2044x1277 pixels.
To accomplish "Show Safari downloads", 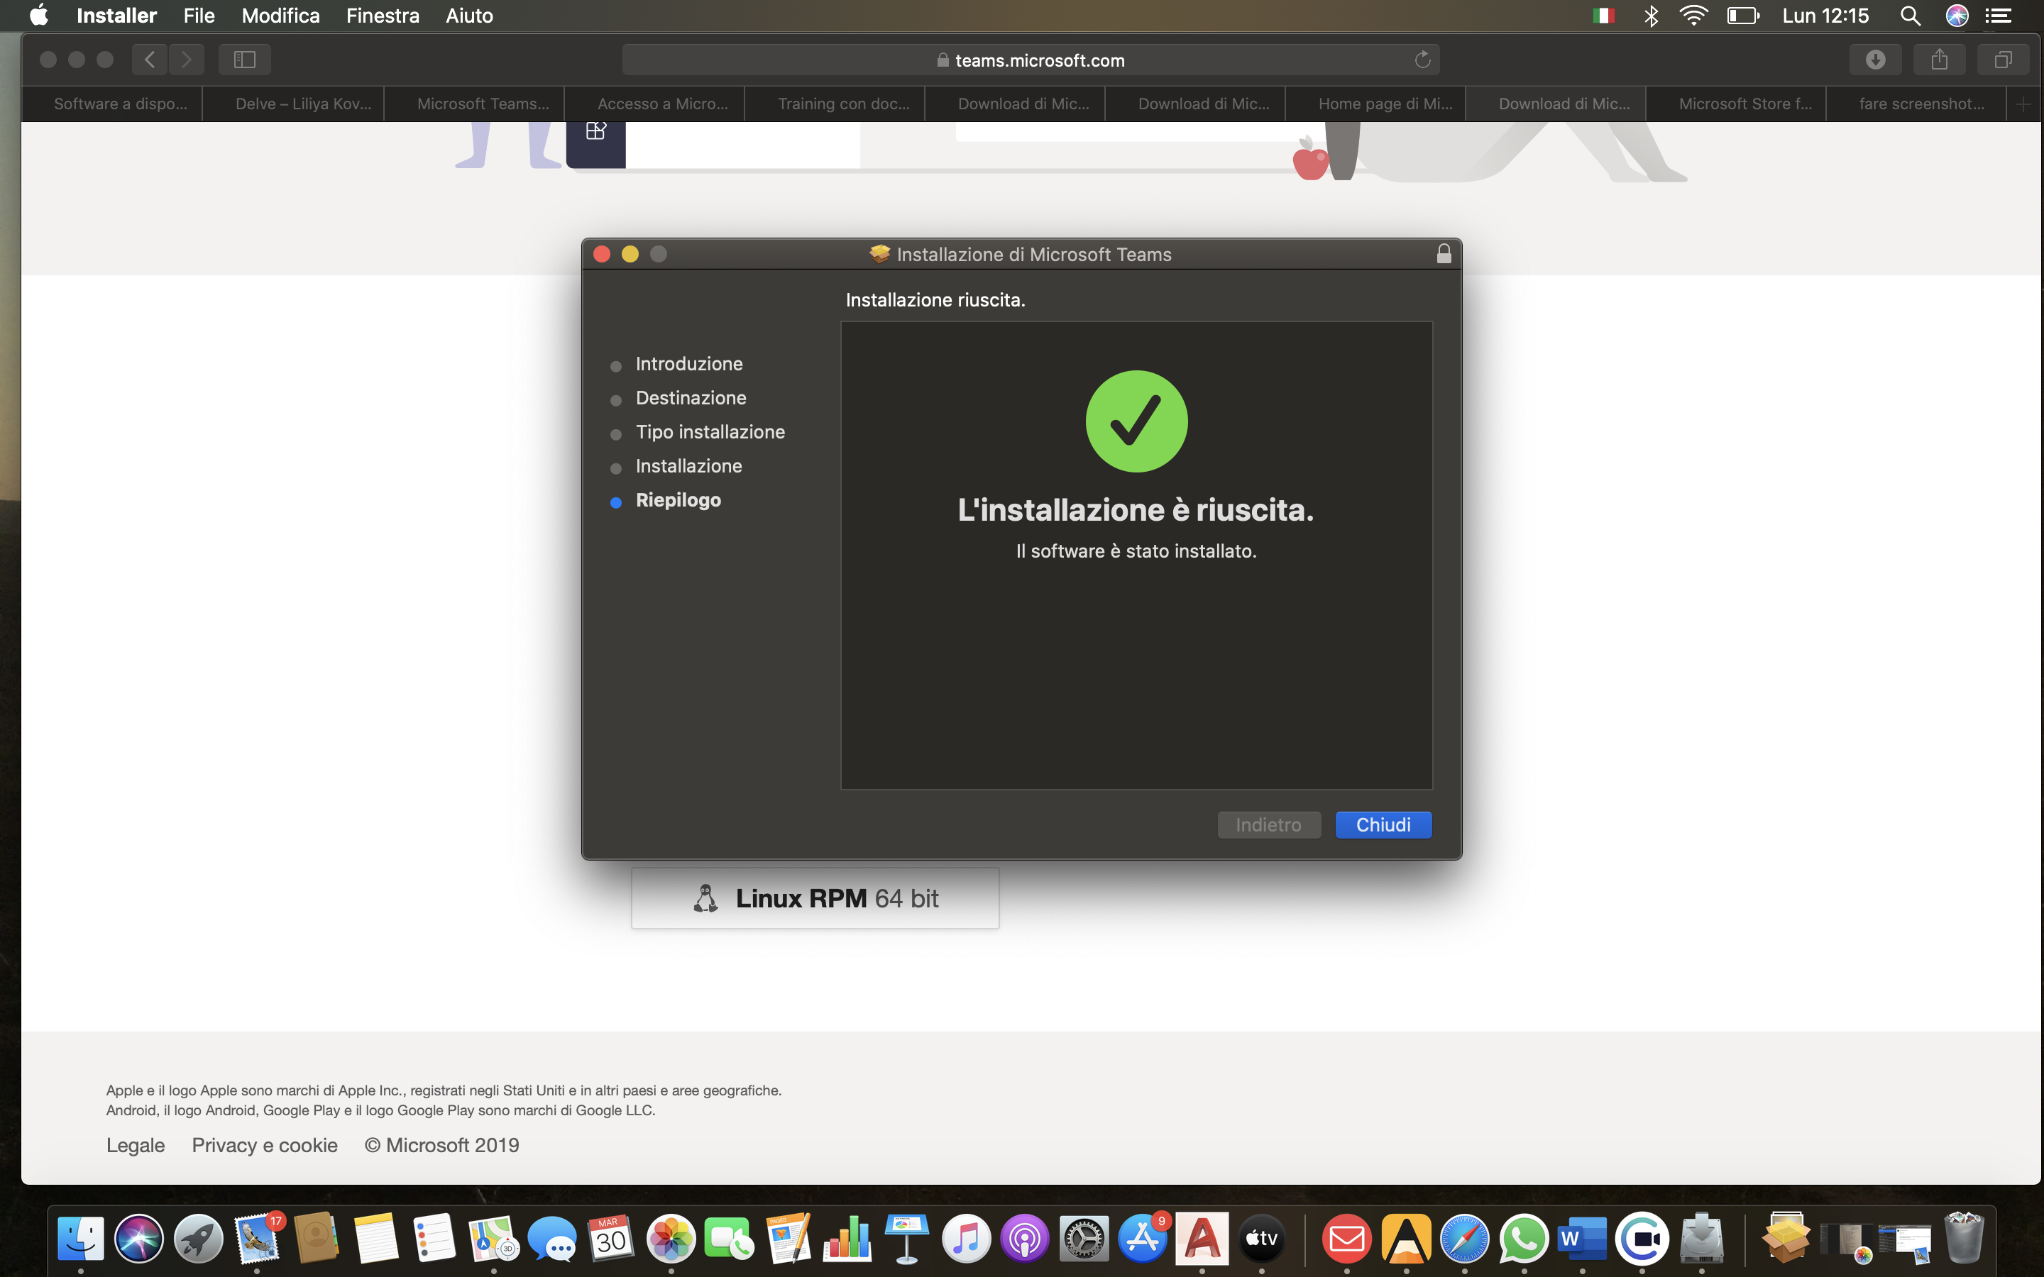I will (x=1875, y=59).
